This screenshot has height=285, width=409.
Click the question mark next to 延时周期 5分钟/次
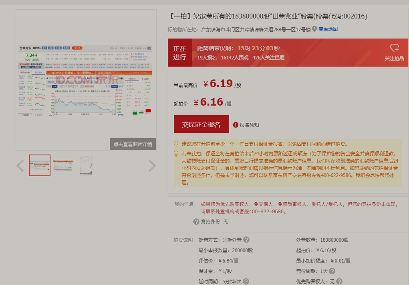(x=246, y=281)
